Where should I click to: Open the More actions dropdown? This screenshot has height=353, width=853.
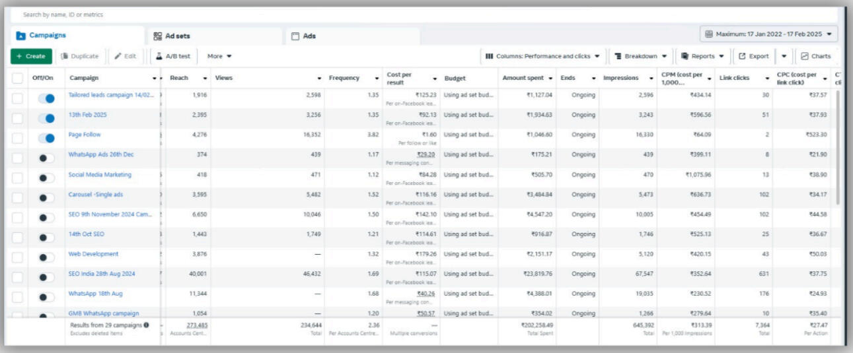(x=219, y=56)
